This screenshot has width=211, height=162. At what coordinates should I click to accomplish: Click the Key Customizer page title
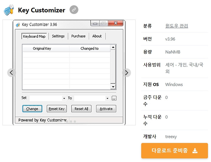42,10
